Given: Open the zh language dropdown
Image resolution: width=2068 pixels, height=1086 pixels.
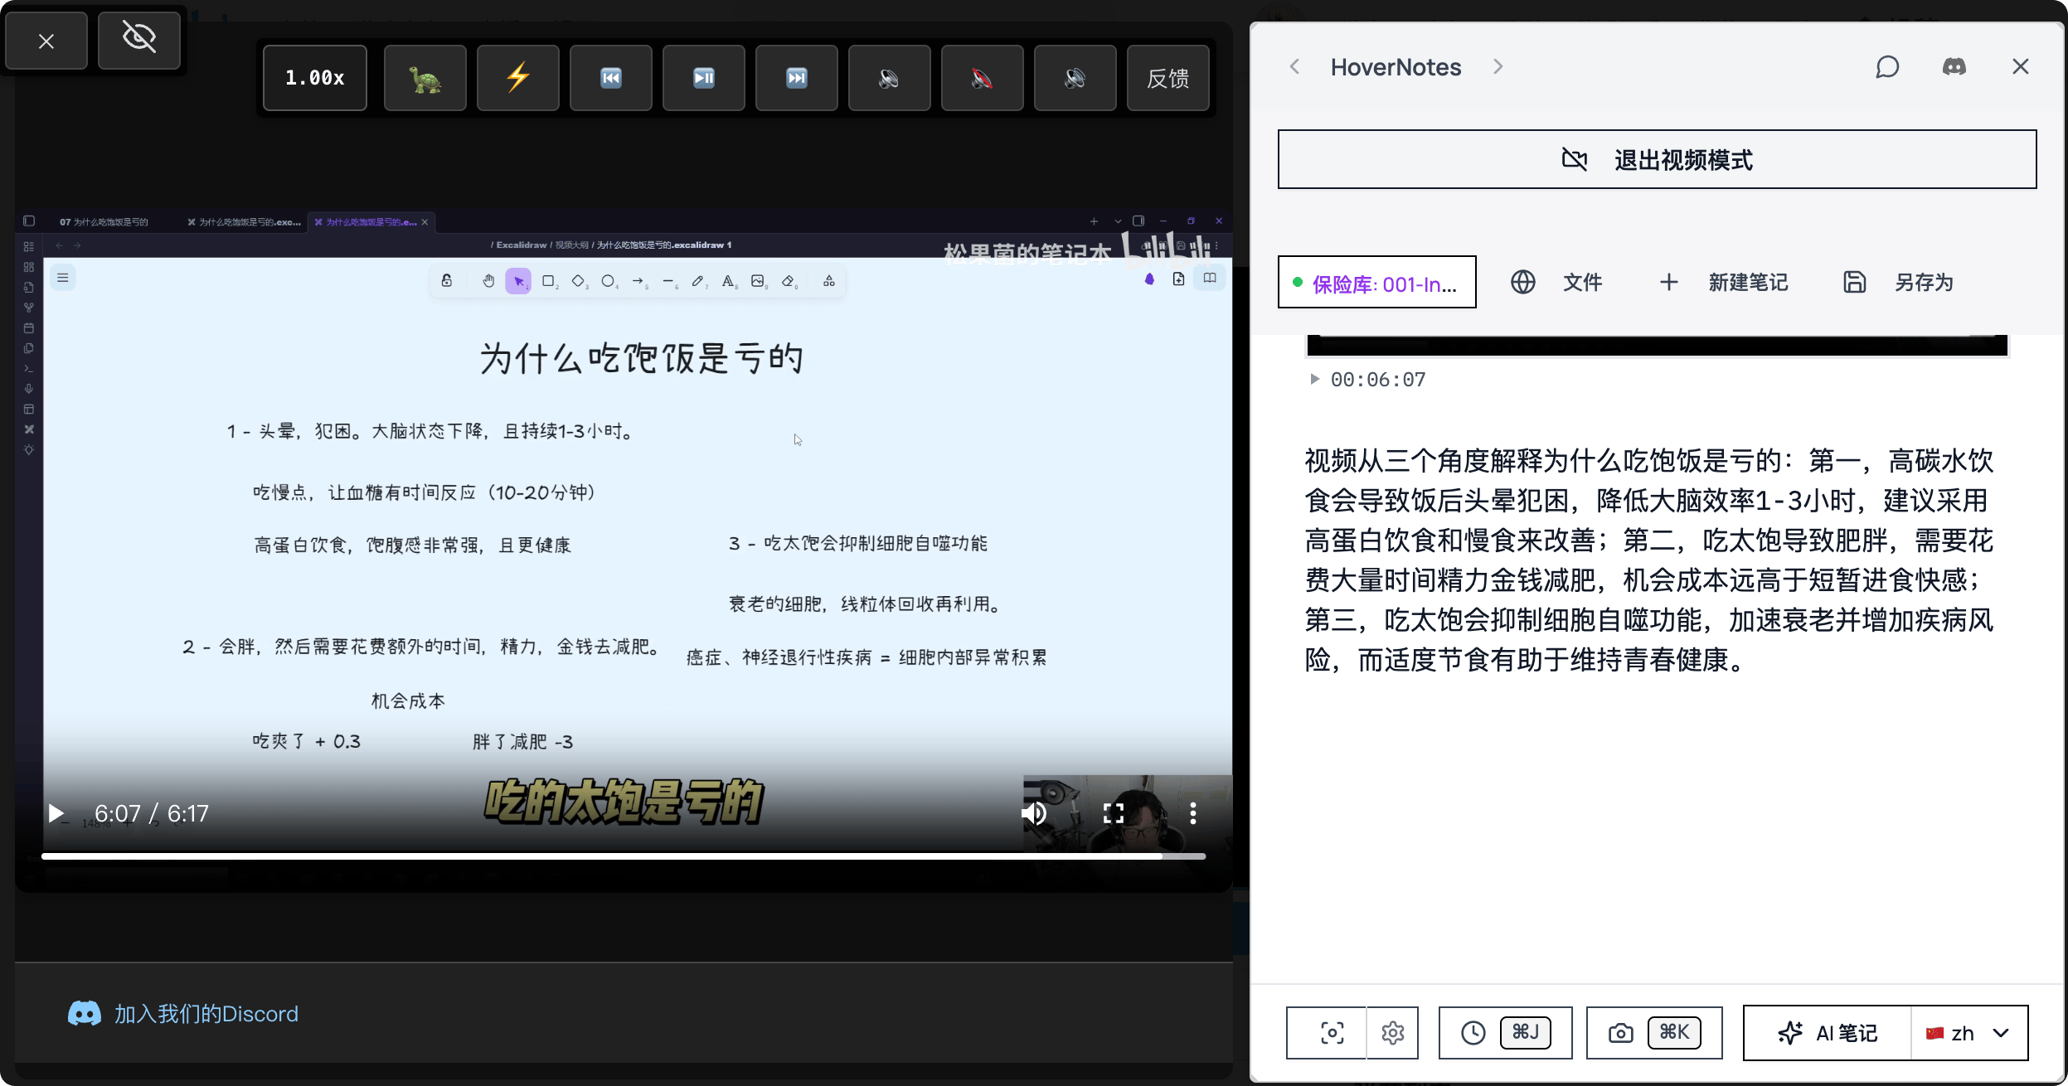Looking at the screenshot, I should pyautogui.click(x=1970, y=1033).
